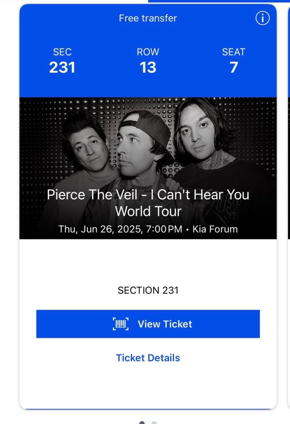Tap the next ticket card peeking at right
Screen dimensions: 290x424
289,207
